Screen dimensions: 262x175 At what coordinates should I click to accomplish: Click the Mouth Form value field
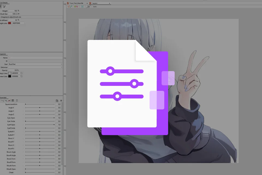(x=58, y=166)
